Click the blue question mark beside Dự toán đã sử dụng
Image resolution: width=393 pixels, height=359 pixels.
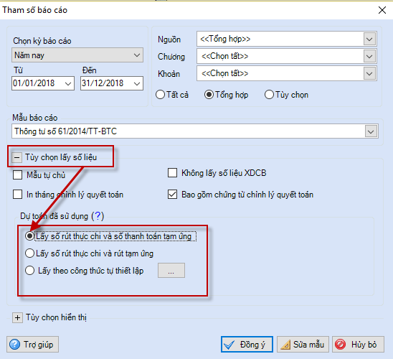(98, 216)
